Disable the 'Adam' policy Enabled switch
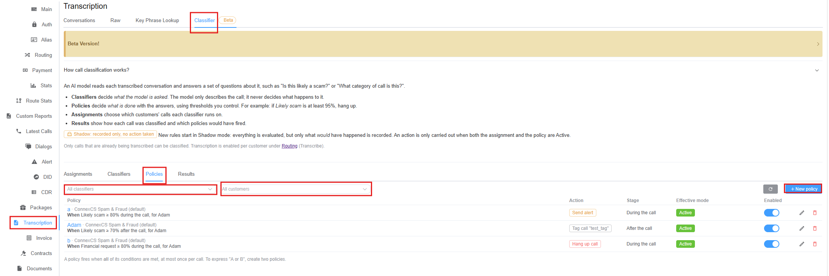The image size is (829, 276). point(771,228)
